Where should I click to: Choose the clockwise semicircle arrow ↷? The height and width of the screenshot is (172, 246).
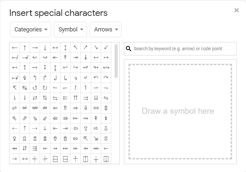point(106,78)
